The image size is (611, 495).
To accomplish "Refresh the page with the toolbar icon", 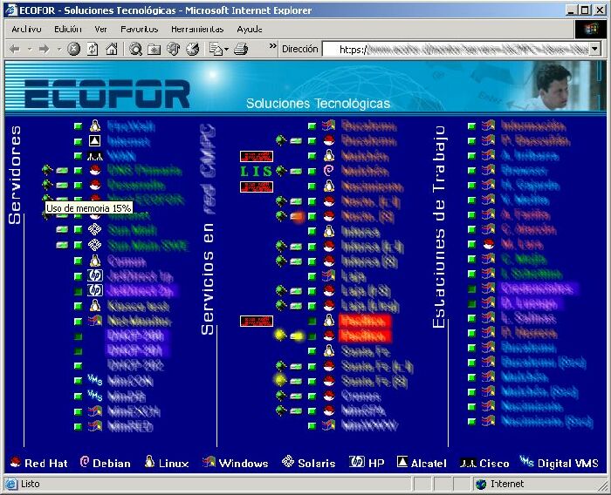I will (93, 50).
